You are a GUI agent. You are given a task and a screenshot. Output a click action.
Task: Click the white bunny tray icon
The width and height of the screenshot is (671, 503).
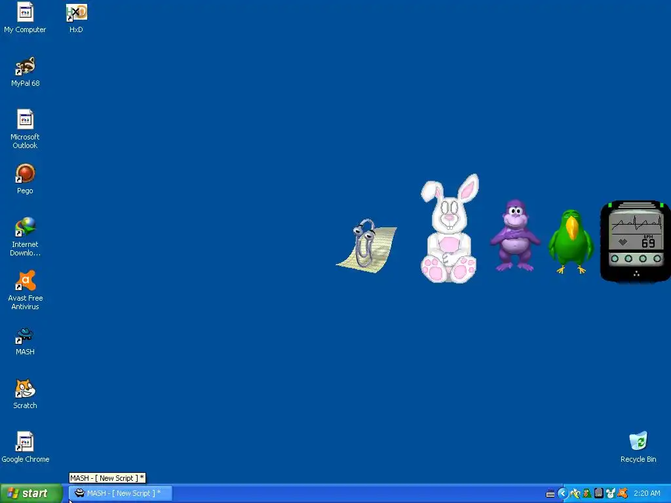(x=611, y=494)
